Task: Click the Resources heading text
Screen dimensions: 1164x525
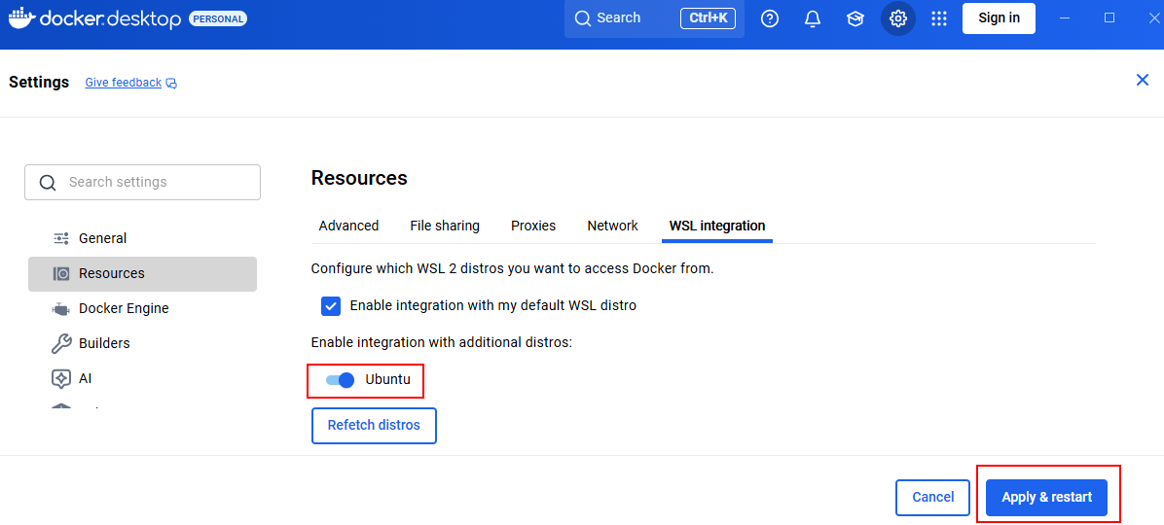Action: tap(359, 178)
